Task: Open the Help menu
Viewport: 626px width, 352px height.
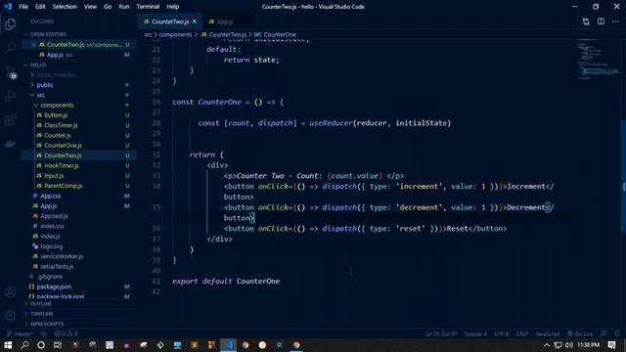Action: coord(172,7)
